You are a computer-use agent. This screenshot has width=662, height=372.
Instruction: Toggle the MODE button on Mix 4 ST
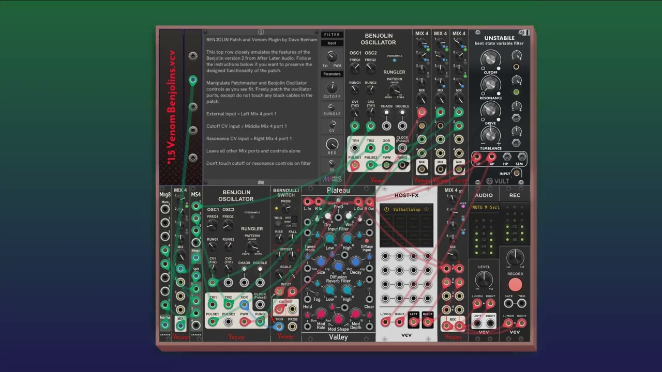(x=463, y=206)
